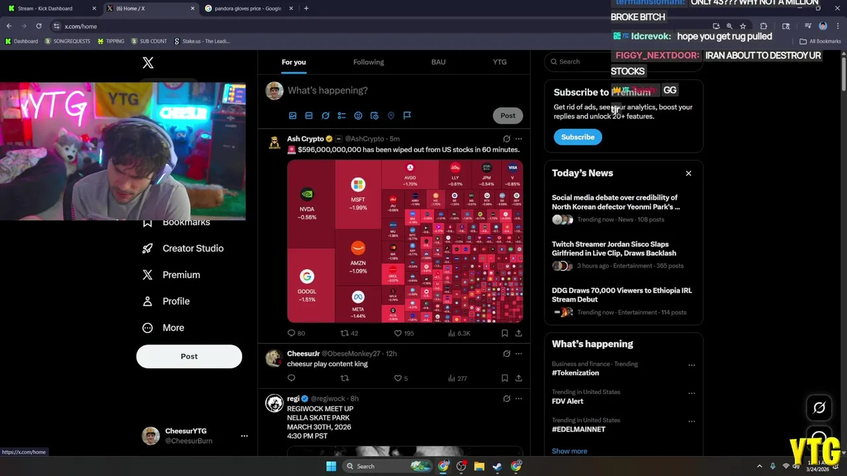The width and height of the screenshot is (847, 476).
Task: Click the X logo in the sidebar
Action: 148,63
